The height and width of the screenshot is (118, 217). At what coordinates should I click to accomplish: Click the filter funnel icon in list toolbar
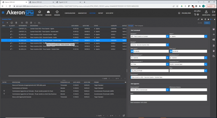[x=3, y=23]
